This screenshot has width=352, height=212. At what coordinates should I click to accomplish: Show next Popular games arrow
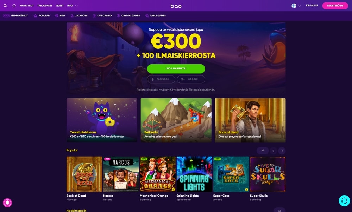point(282,151)
